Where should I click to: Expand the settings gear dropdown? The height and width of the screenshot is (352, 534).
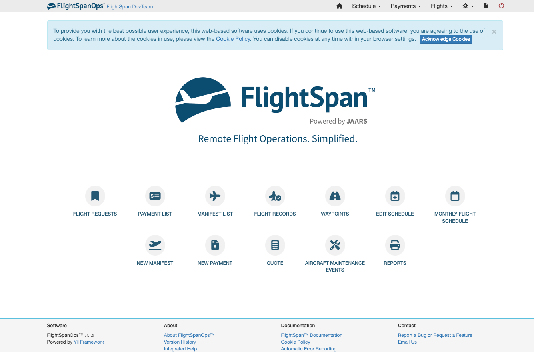[468, 6]
